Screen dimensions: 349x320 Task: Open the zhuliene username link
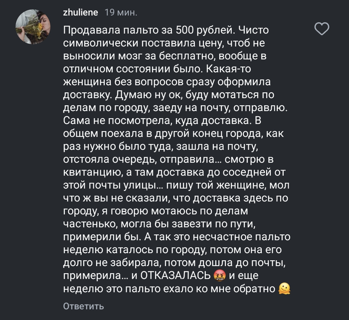[x=81, y=11]
